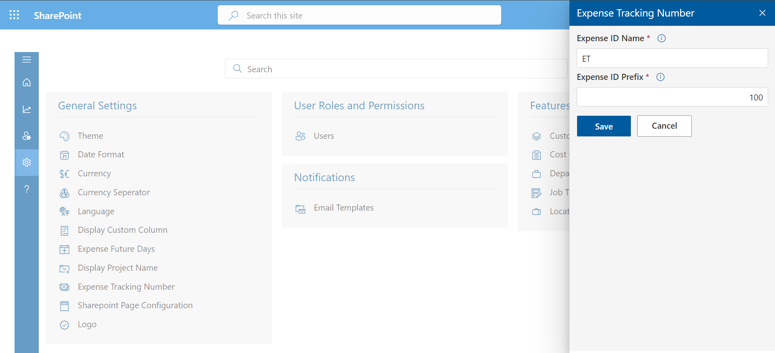Select the settings gear in sidebar
The image size is (775, 353).
click(x=27, y=162)
